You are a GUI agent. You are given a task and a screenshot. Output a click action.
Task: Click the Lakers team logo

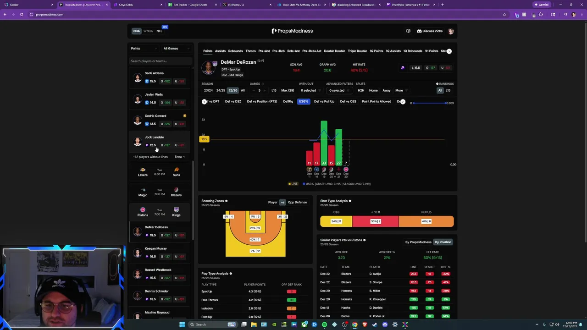(x=143, y=170)
